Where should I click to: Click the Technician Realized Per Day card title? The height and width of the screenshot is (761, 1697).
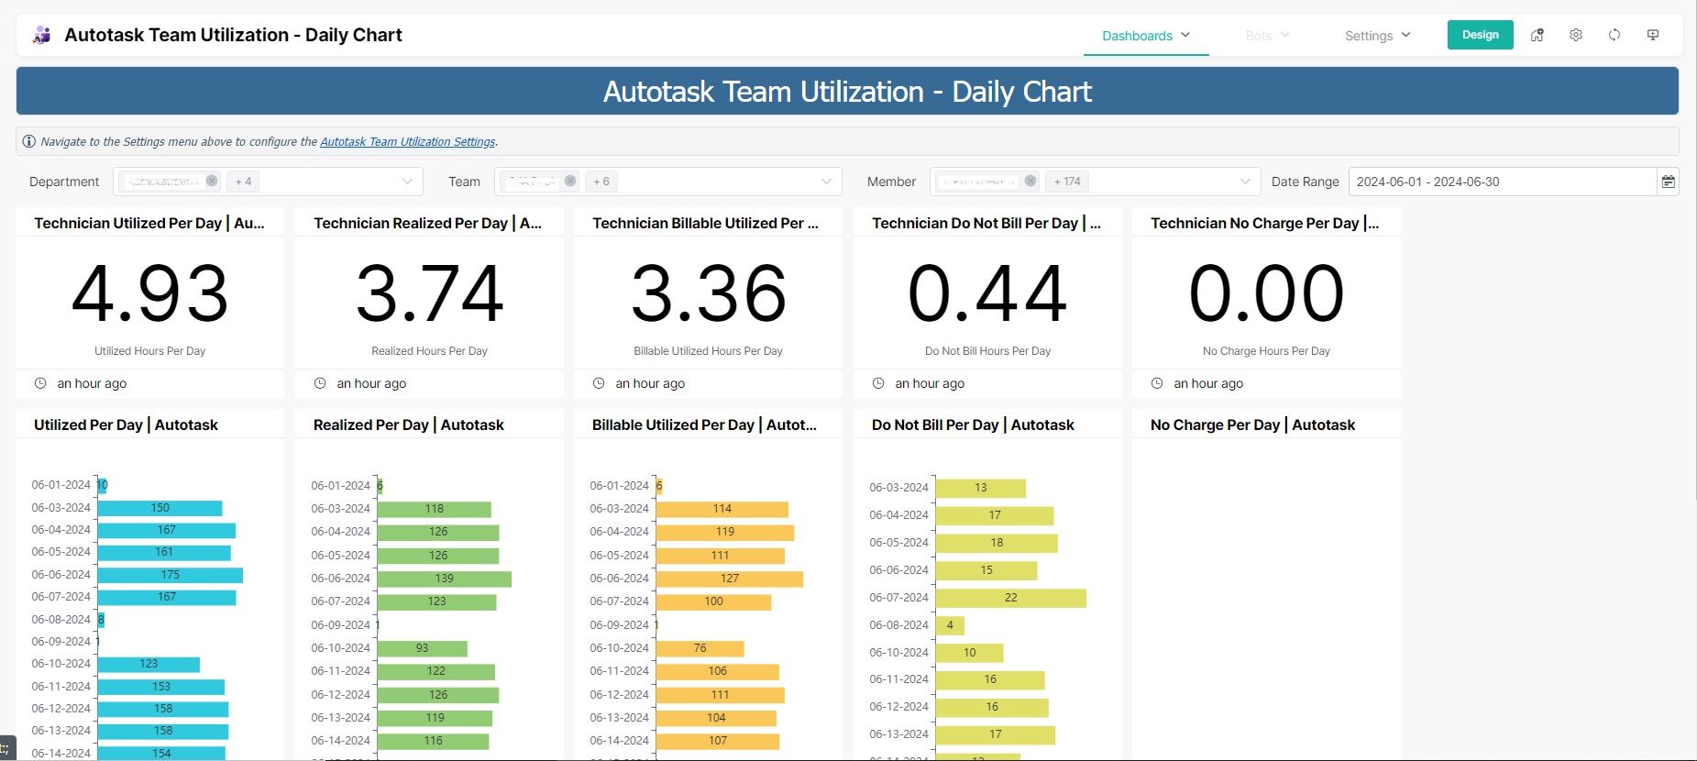click(x=428, y=223)
